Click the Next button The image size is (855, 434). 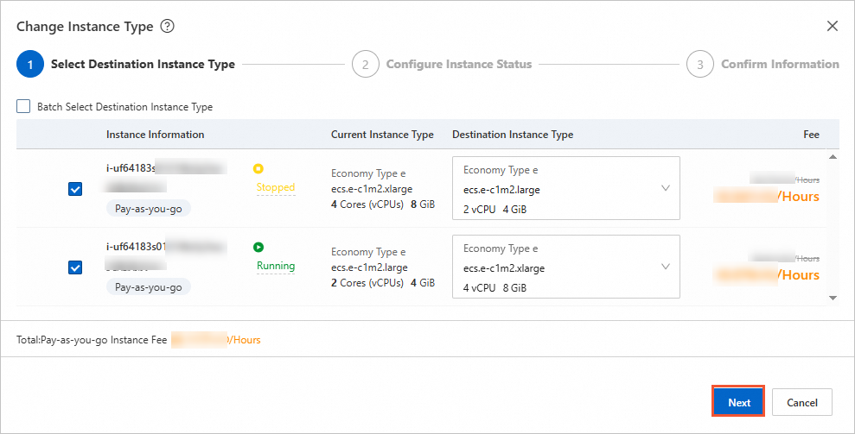[x=738, y=402]
